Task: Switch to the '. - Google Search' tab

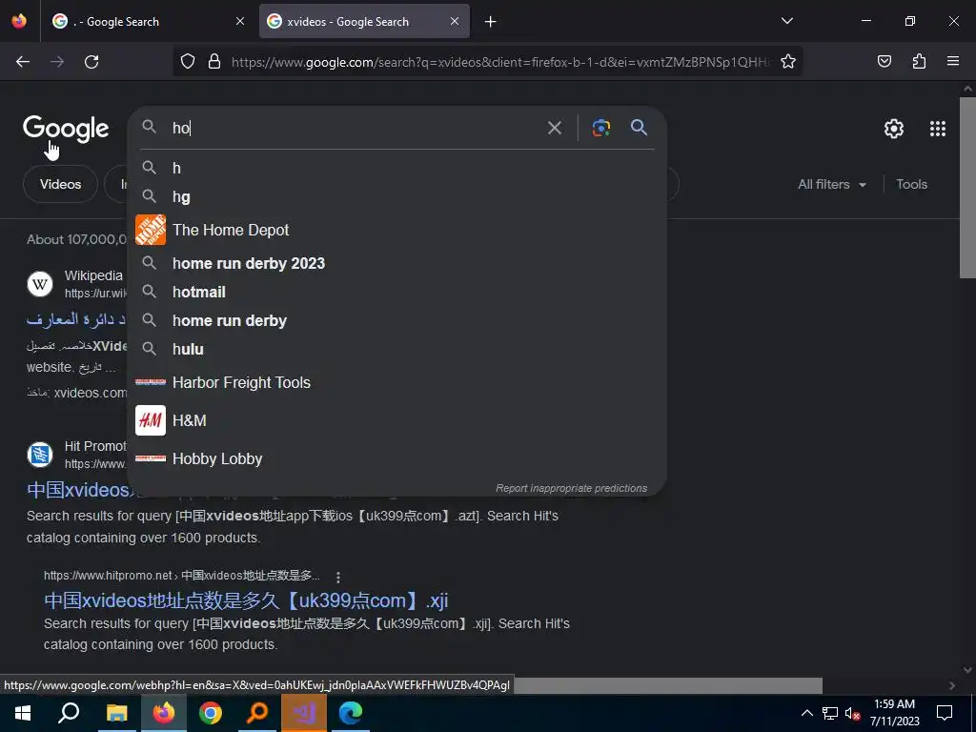Action: tap(150, 22)
